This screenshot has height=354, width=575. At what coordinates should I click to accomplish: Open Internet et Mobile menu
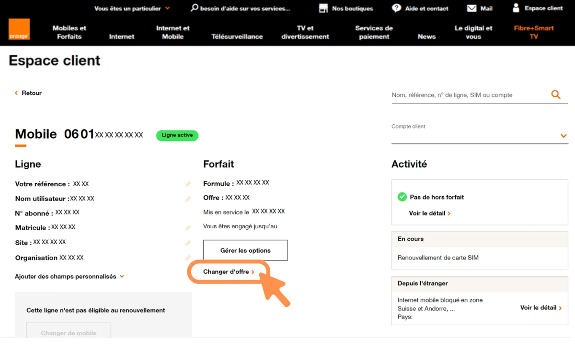point(173,32)
